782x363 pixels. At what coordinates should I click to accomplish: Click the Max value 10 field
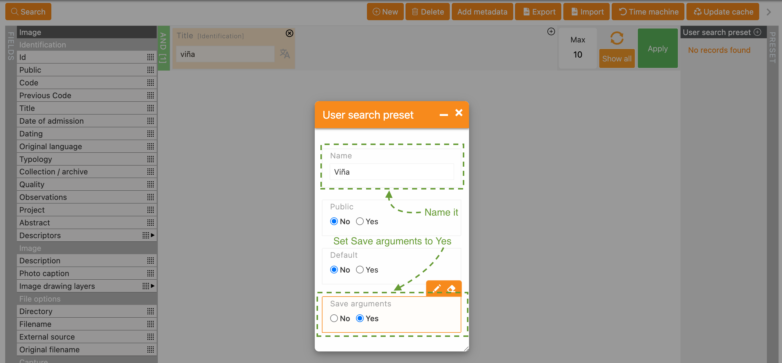tap(577, 55)
